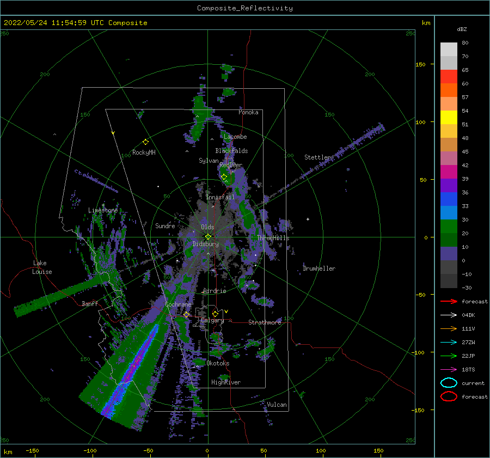Image resolution: width=490 pixels, height=458 pixels.
Task: Click the light gray 80 dBZ swatch
Action: (449, 50)
